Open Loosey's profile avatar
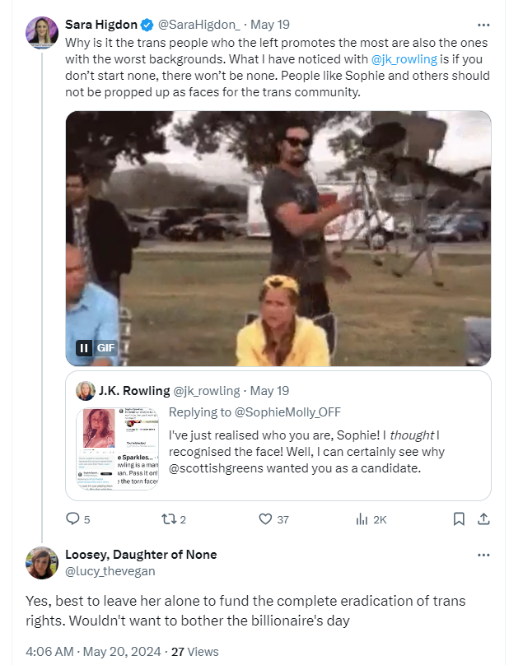The height and width of the screenshot is (665, 523). [x=42, y=563]
